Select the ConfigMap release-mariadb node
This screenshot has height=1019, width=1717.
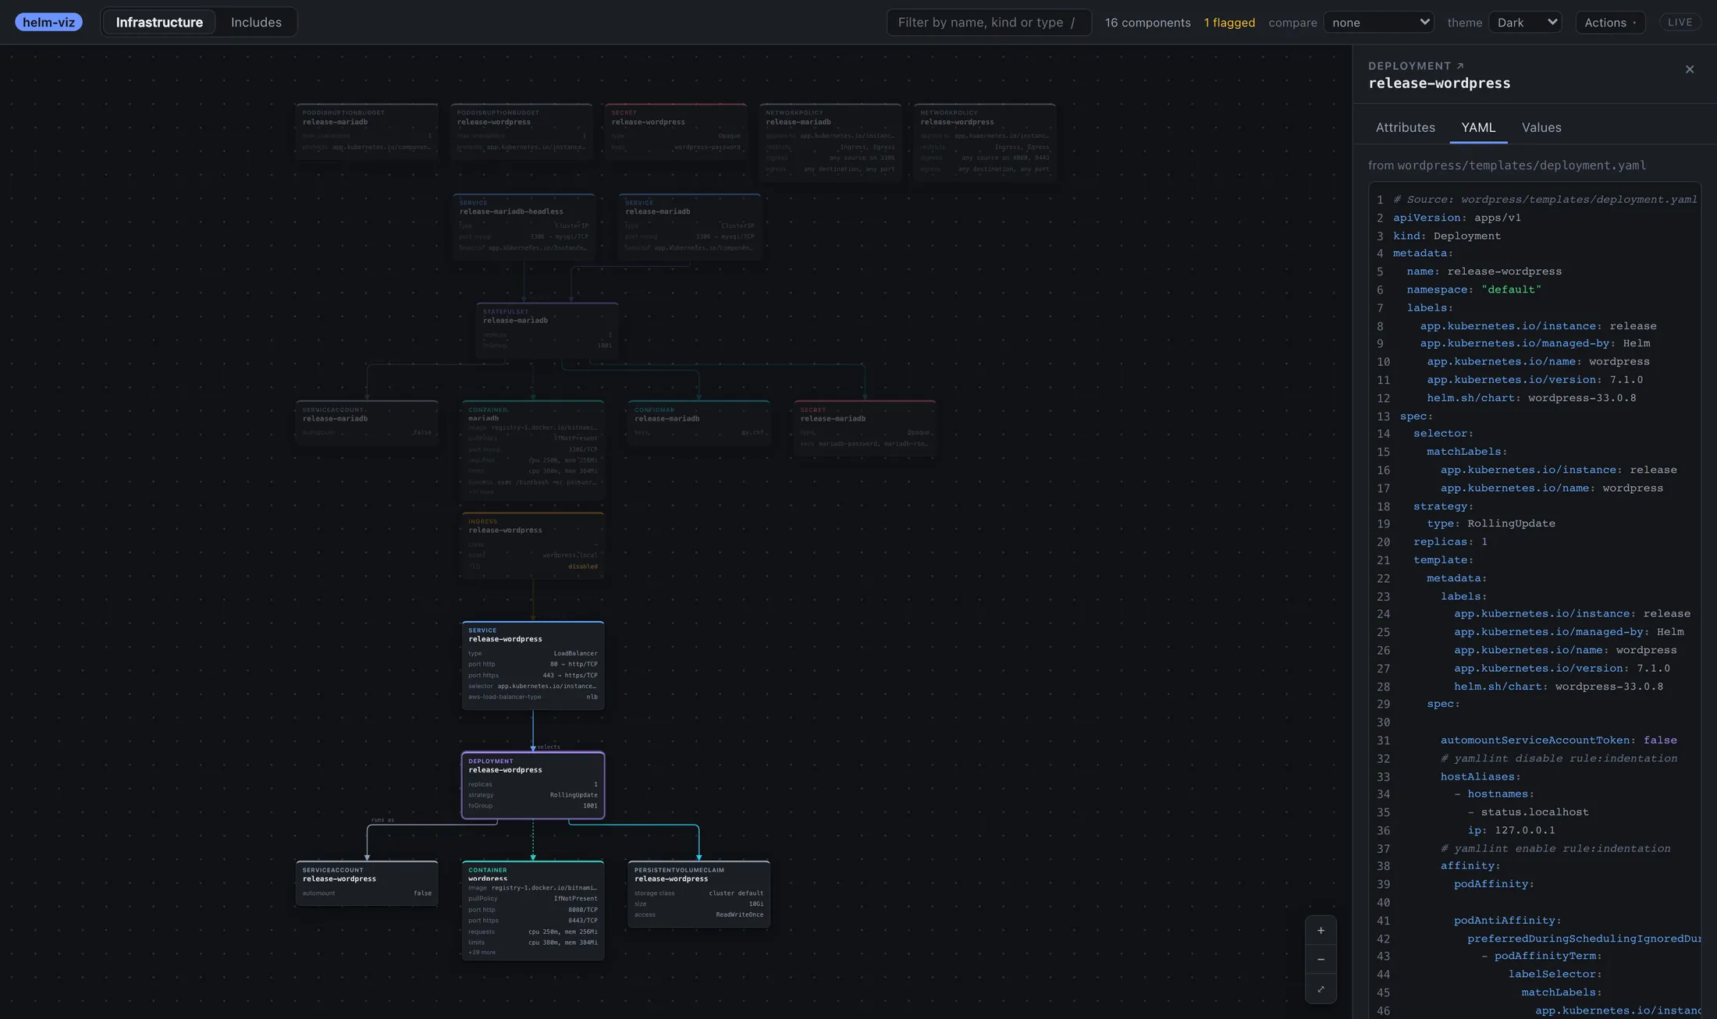tap(699, 423)
